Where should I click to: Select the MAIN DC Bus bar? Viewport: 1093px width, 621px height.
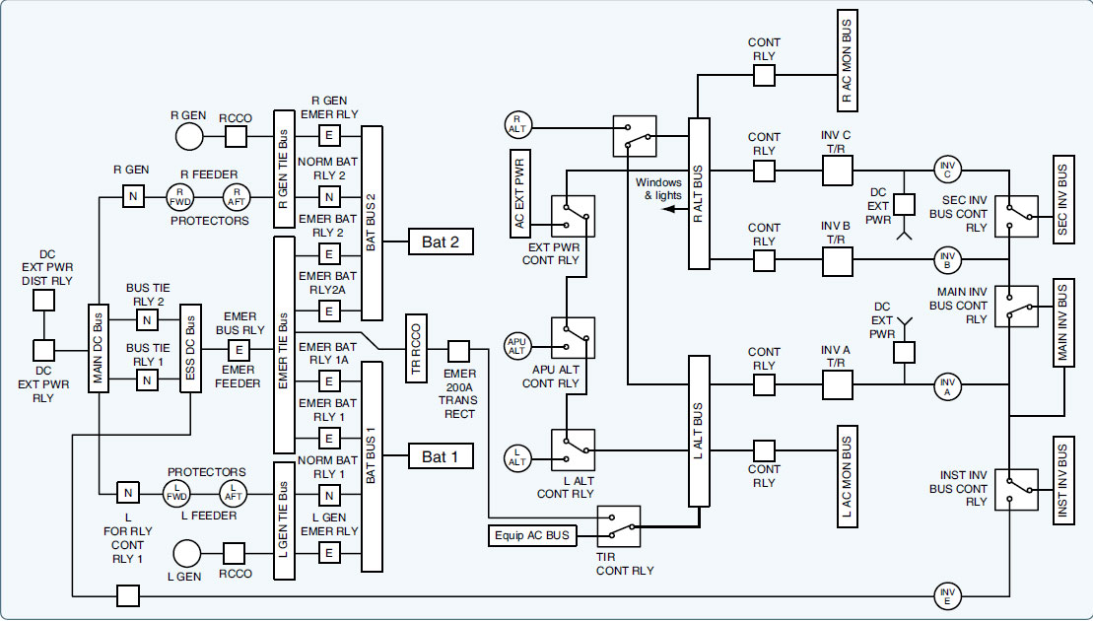99,350
